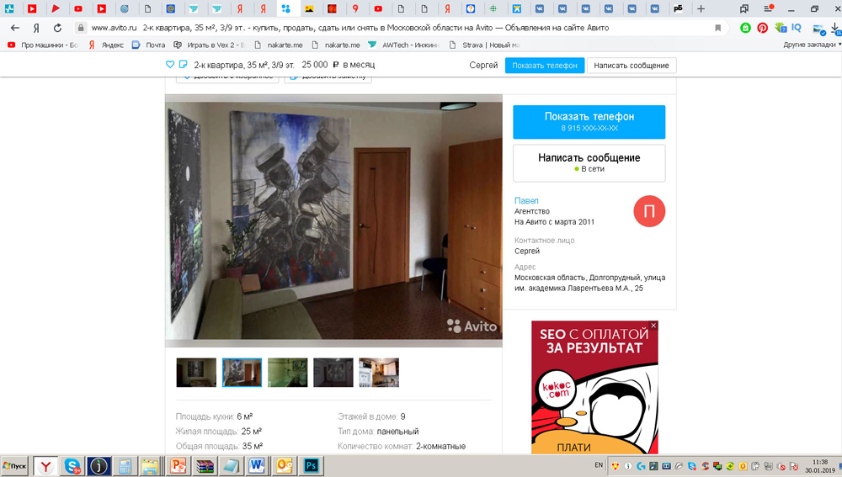Reload the page with the refresh icon
Image resolution: width=842 pixels, height=477 pixels.
click(x=57, y=28)
